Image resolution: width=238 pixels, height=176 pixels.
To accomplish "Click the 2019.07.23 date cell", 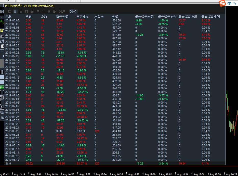I will pyautogui.click(x=12, y=53).
